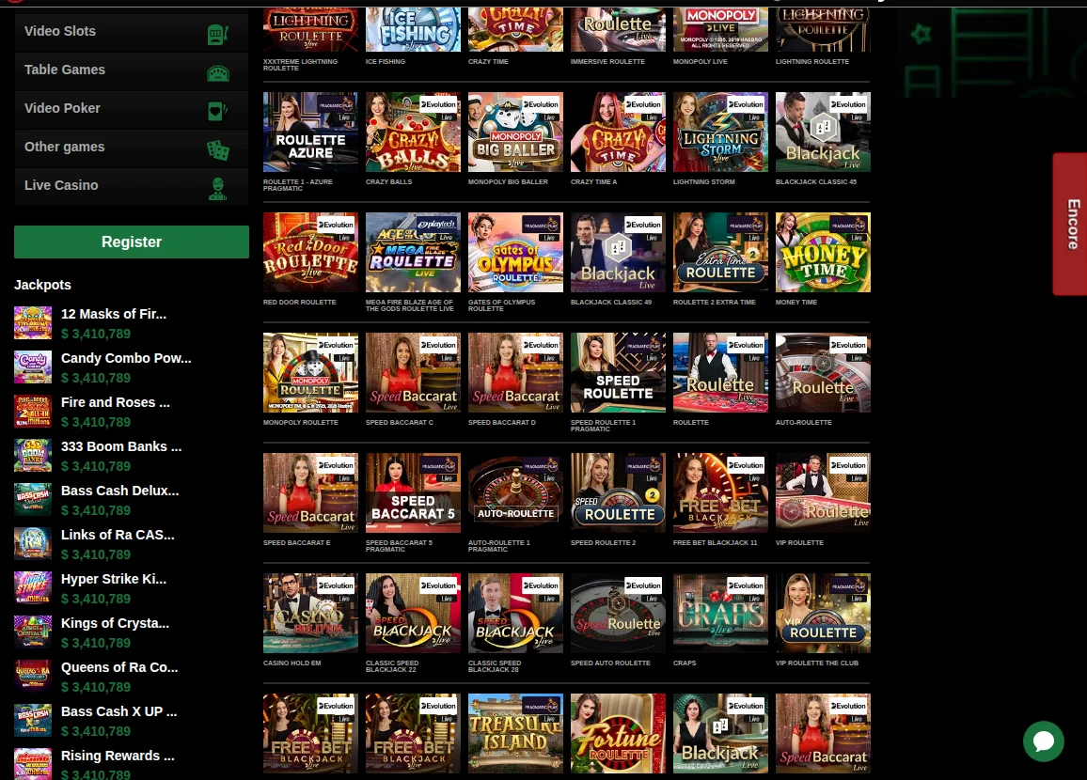Viewport: 1087px width, 780px height.
Task: Open Speed Baccarat D table
Action: click(x=516, y=373)
